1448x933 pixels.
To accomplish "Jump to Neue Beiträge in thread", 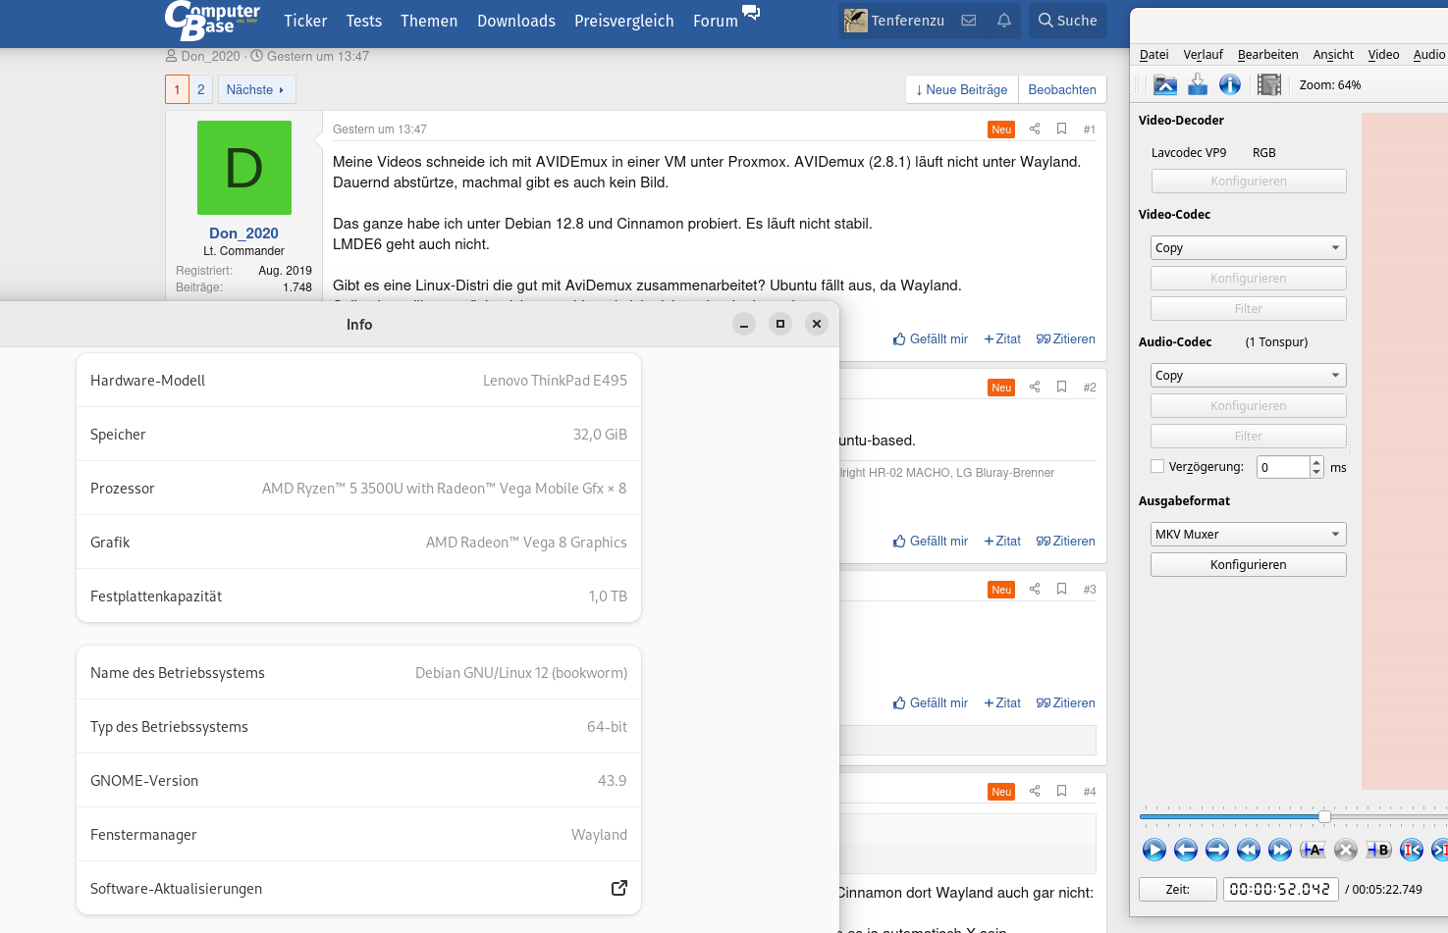I will [962, 89].
